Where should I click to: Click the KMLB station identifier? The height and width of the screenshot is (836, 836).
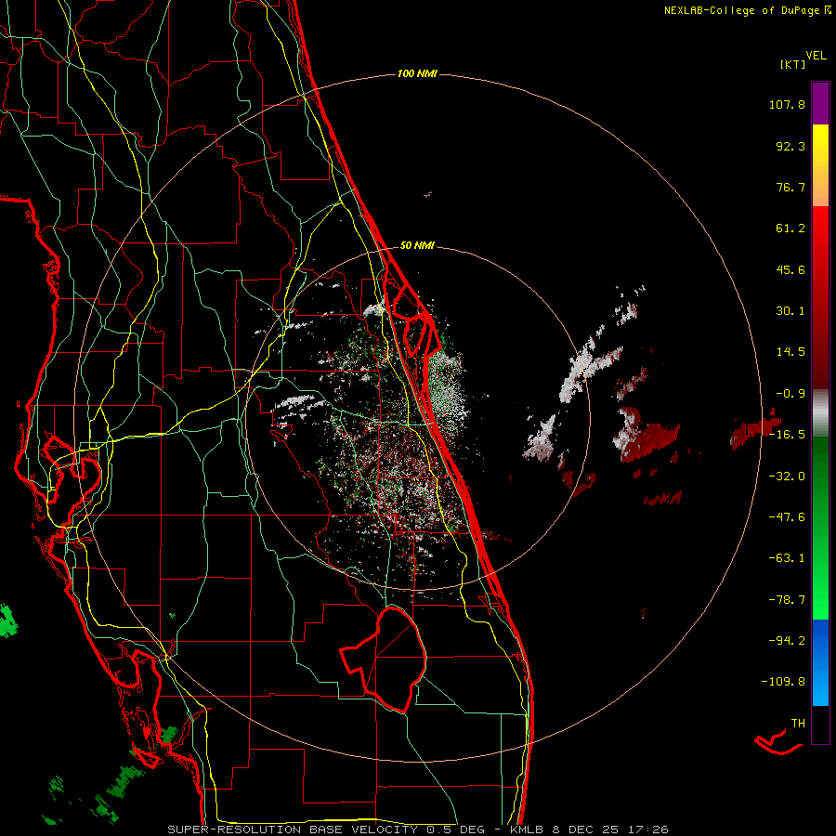click(x=528, y=829)
